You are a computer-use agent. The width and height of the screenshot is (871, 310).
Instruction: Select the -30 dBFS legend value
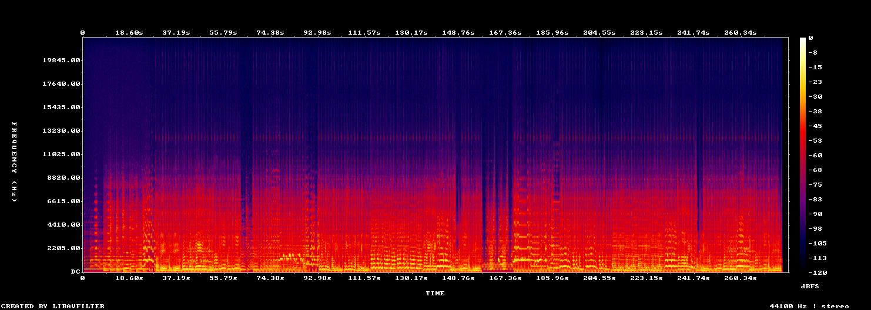pyautogui.click(x=815, y=96)
